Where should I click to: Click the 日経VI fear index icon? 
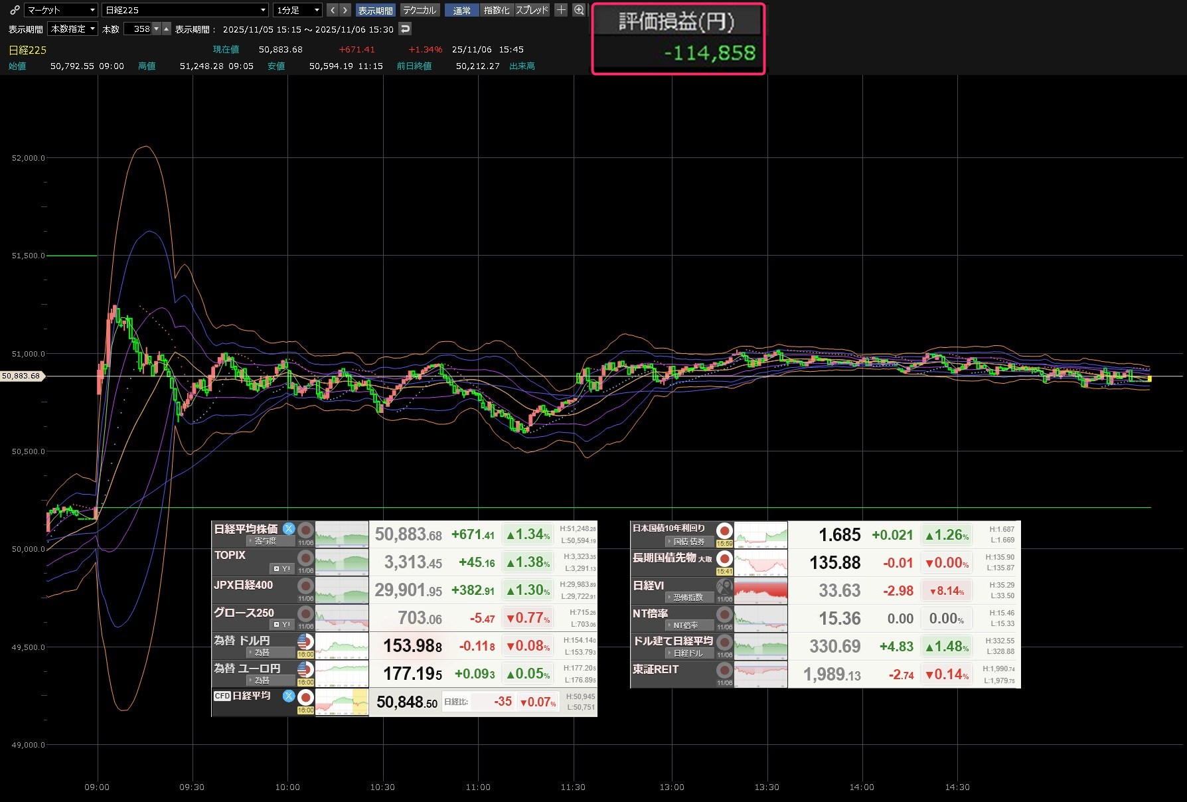pos(724,586)
